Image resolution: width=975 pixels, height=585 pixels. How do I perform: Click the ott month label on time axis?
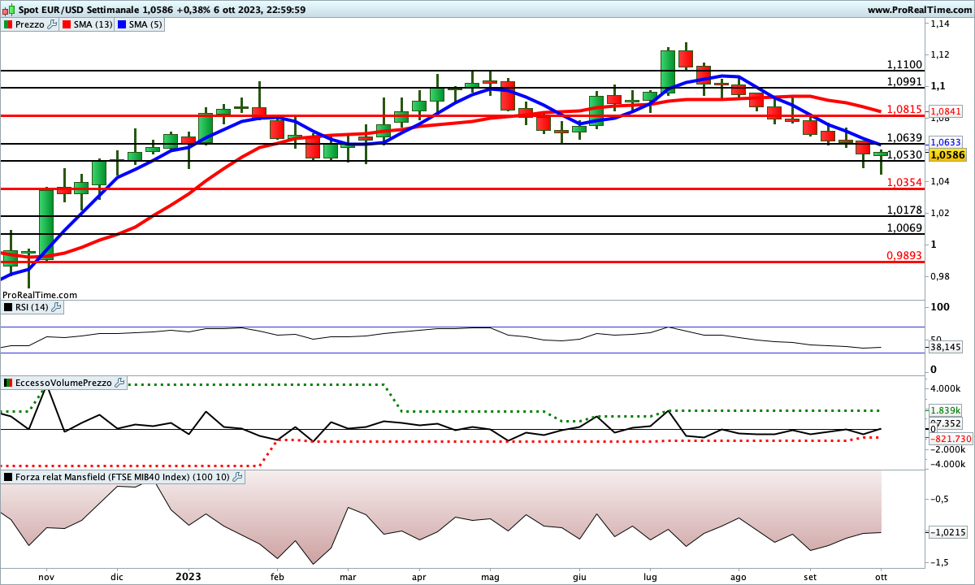(x=880, y=576)
